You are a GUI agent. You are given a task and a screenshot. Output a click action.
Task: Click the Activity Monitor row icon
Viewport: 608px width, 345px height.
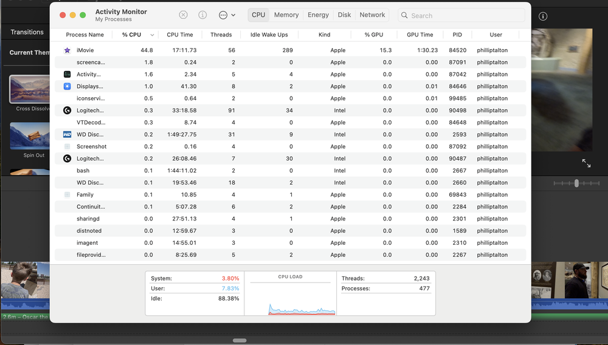67,74
